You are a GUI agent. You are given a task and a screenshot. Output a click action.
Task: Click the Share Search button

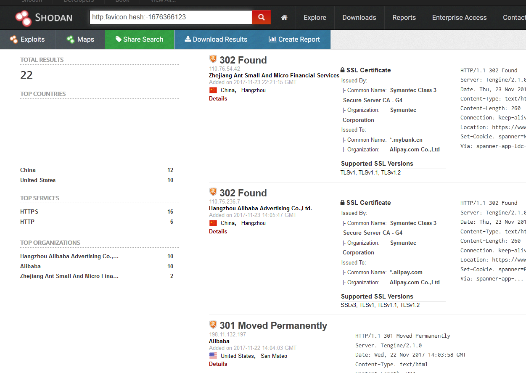tap(140, 40)
